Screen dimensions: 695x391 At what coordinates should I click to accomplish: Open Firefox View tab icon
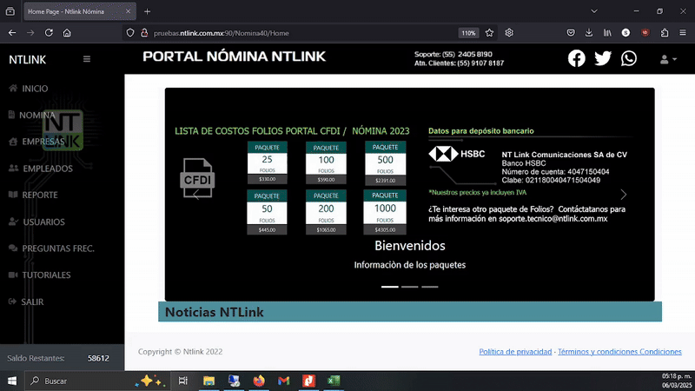pos(10,11)
